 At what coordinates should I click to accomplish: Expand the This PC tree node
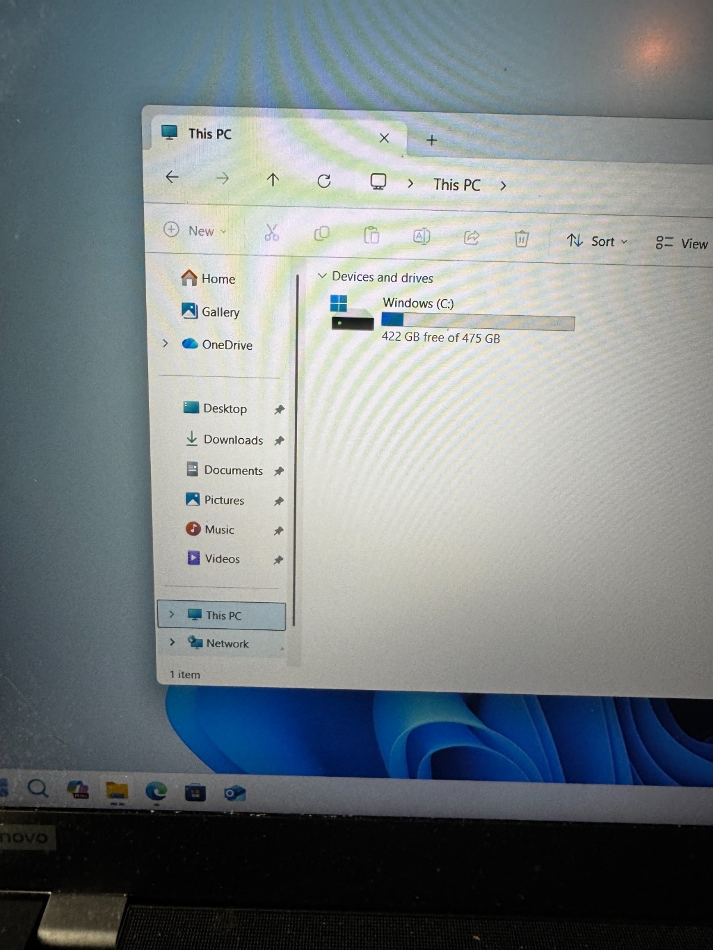(172, 614)
